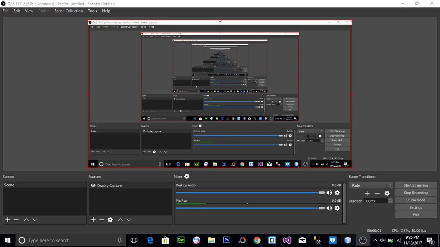
Task: Open the Scene Collection menu
Action: 68,11
